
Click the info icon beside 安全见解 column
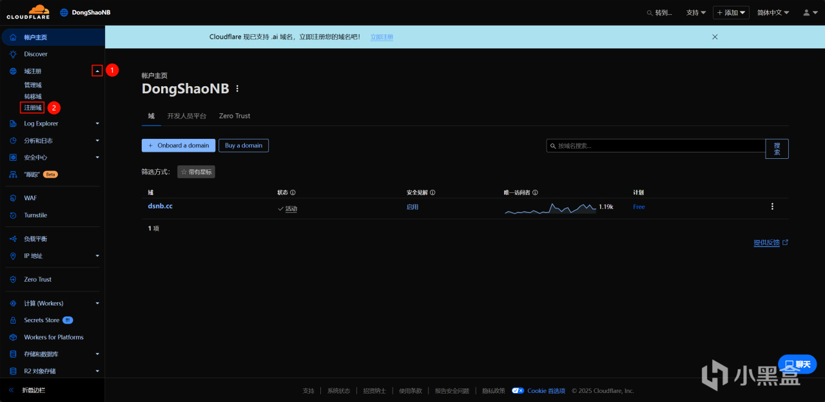432,192
